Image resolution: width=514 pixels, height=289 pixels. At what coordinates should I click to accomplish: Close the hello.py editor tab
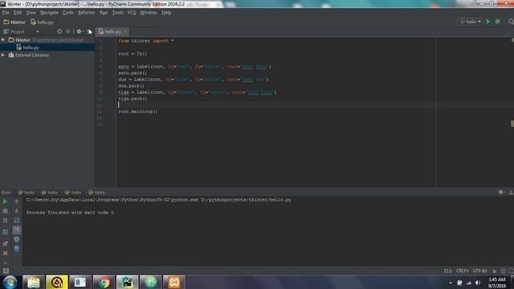[125, 31]
